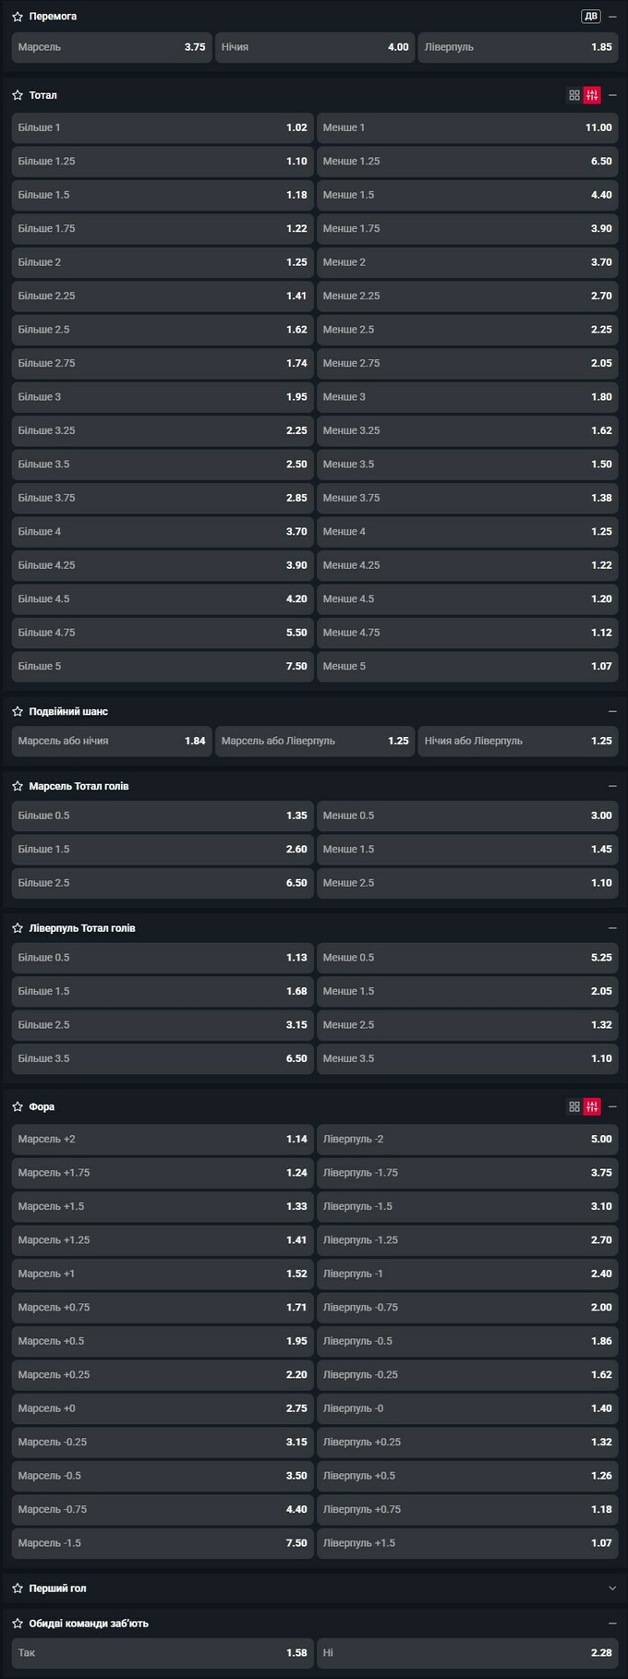Star the Фора handicap section
Screen dimensions: 628x1679
tap(18, 1106)
